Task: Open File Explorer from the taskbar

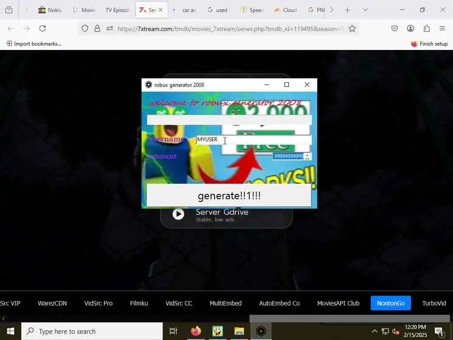Action: tap(239, 331)
